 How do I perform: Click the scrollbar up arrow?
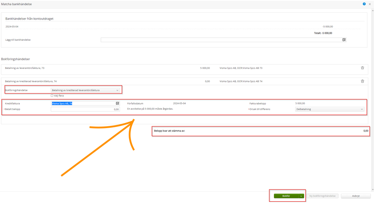coord(373,10)
